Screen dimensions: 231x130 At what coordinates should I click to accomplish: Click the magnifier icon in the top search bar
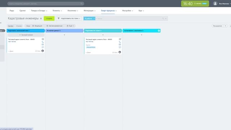tap(82, 4)
